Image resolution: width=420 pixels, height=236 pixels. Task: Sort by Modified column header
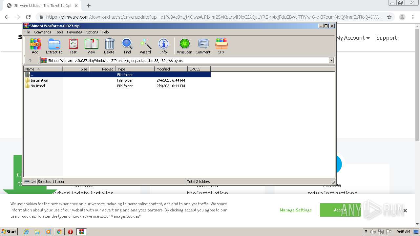click(x=171, y=69)
